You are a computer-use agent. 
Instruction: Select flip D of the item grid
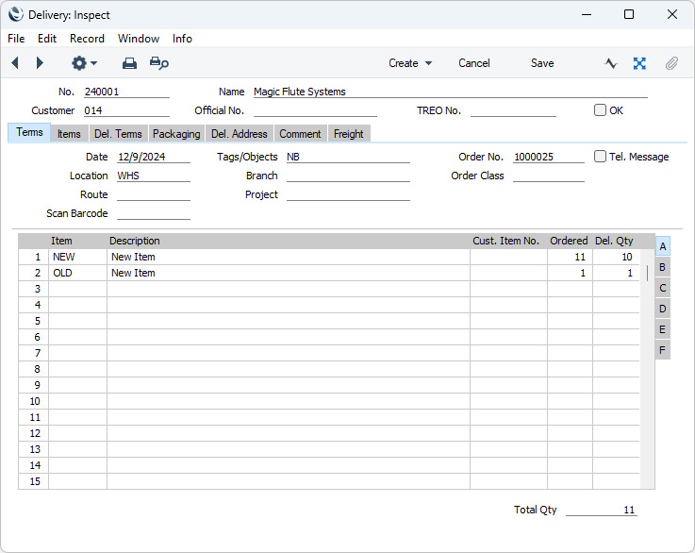click(663, 309)
